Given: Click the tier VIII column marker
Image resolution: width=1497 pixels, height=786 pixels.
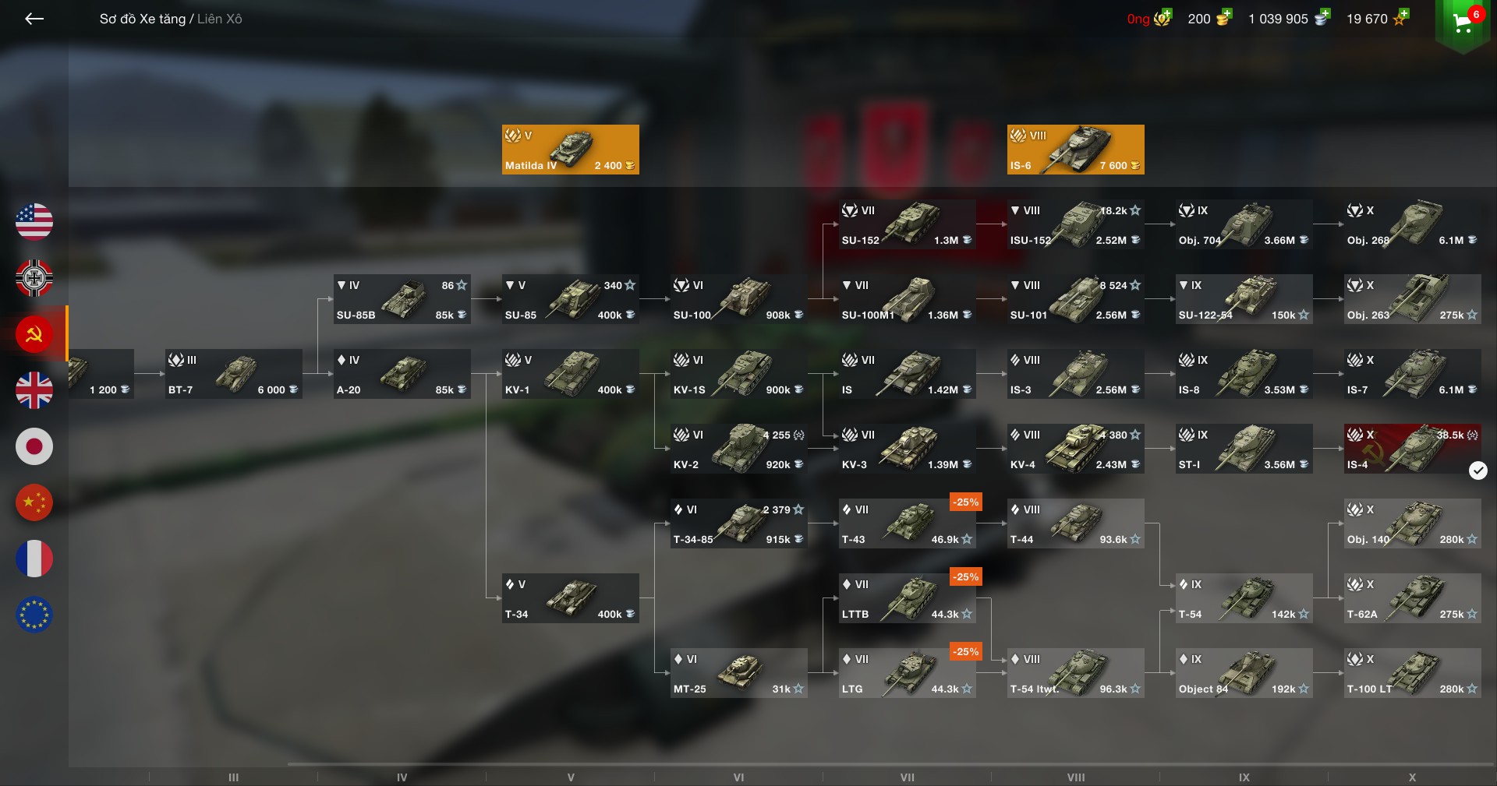Looking at the screenshot, I should coord(1076,777).
